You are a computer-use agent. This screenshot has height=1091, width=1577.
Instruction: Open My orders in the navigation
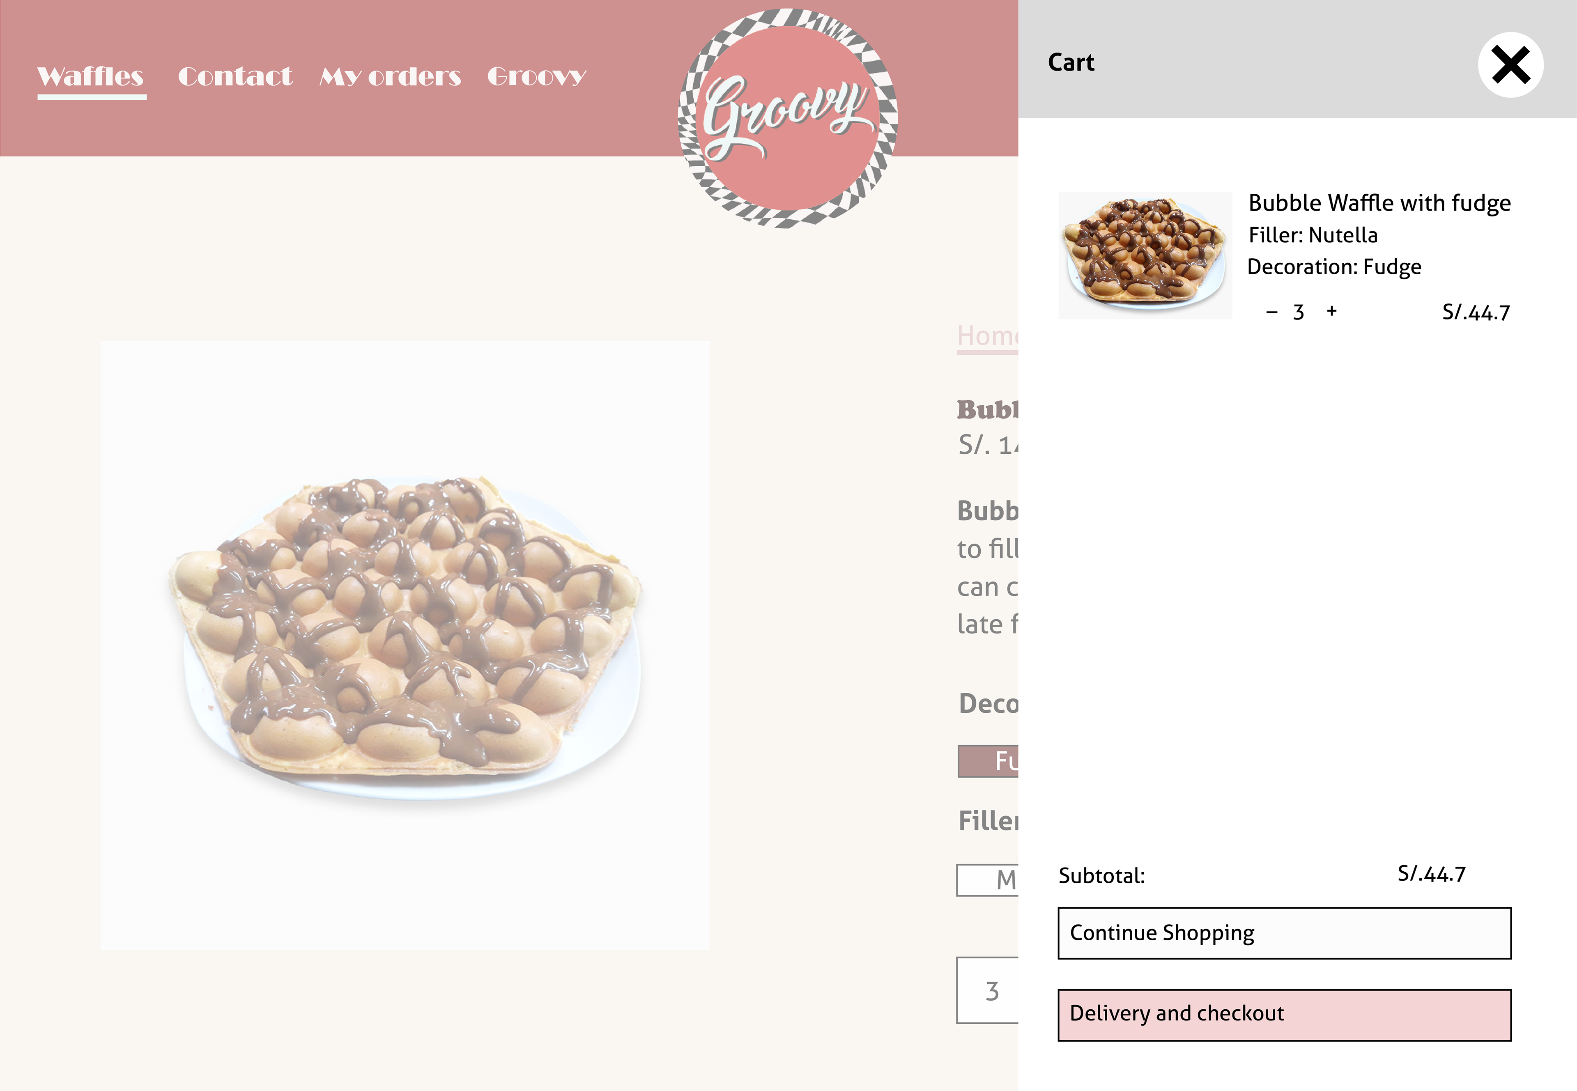(x=390, y=76)
